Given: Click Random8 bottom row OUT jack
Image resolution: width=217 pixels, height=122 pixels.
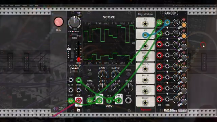Looking at the screenshot, I should point(159,99).
